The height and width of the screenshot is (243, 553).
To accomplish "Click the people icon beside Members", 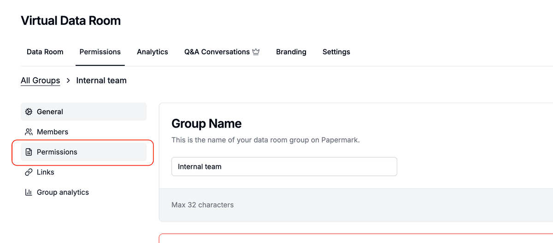I will coord(29,132).
